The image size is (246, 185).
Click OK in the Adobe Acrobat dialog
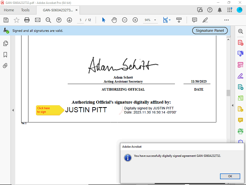[230, 176]
